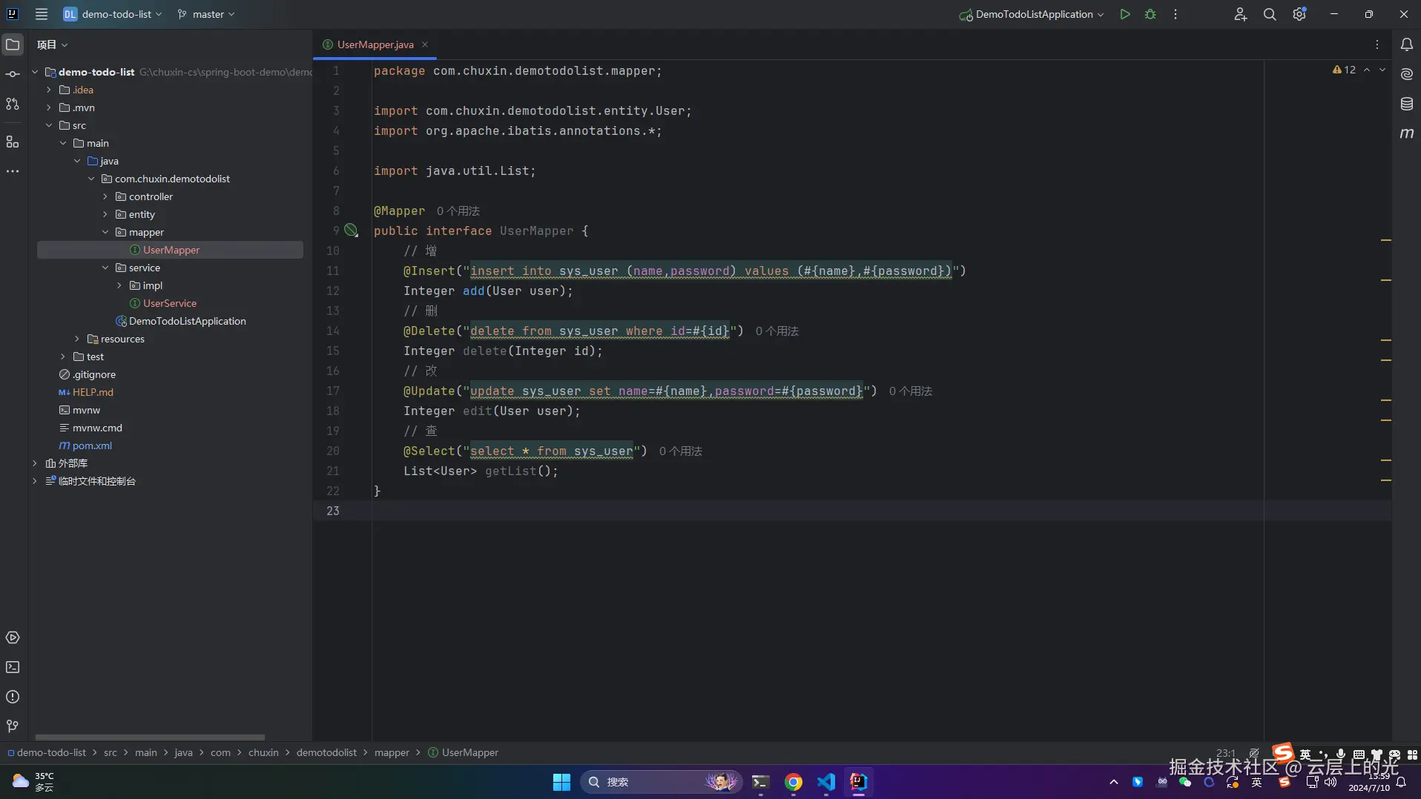
Task: Open the Maven tool window
Action: [1406, 133]
